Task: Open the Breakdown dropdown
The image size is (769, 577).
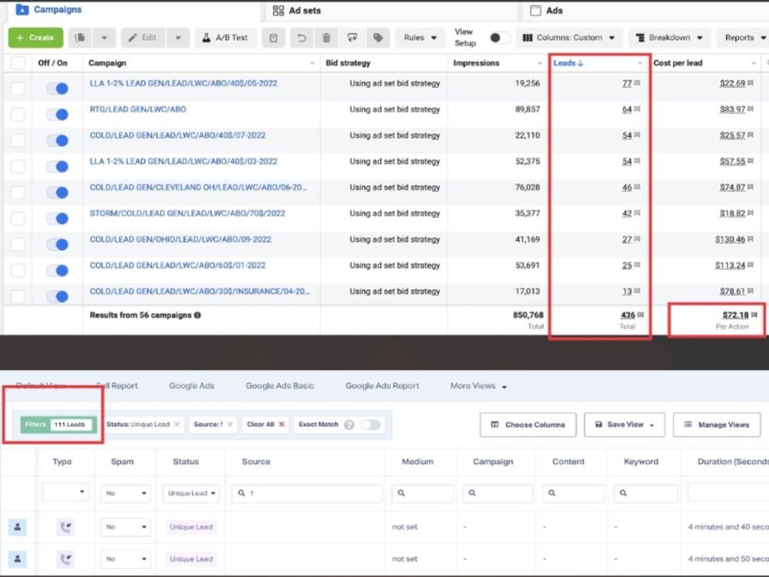Action: click(669, 38)
